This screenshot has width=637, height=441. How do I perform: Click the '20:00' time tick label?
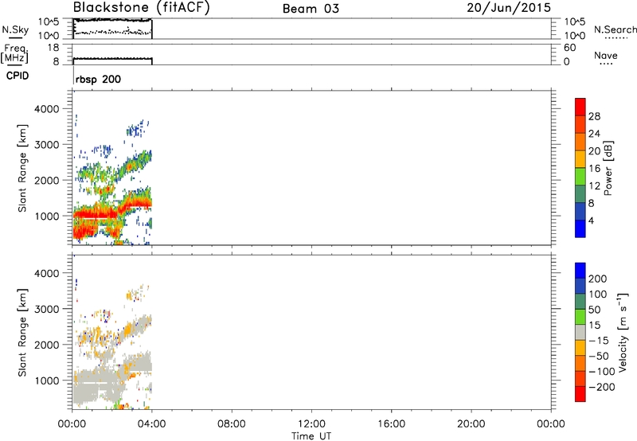(471, 424)
